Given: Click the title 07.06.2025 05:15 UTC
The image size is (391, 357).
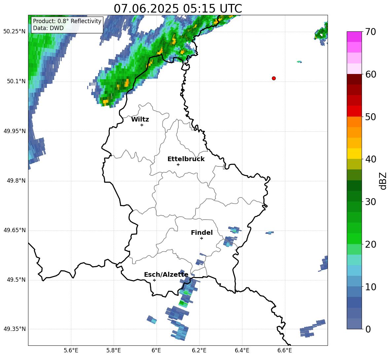Looking at the screenshot, I should [x=178, y=8].
